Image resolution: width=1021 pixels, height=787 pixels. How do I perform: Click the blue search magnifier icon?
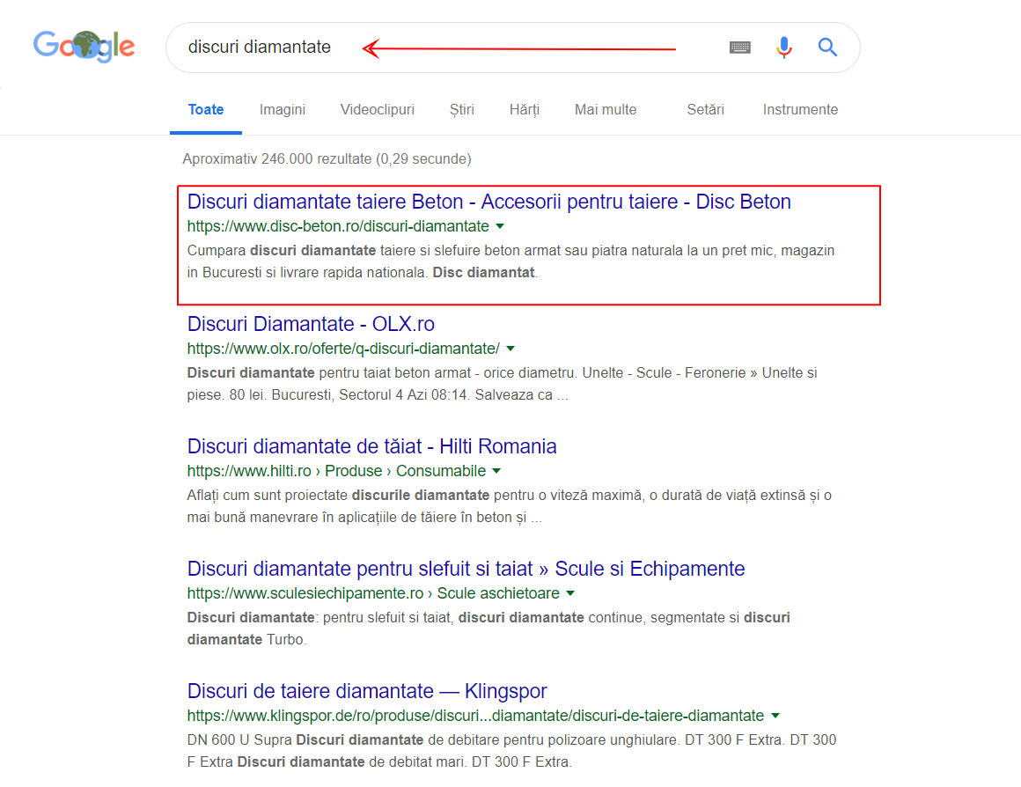pyautogui.click(x=827, y=47)
